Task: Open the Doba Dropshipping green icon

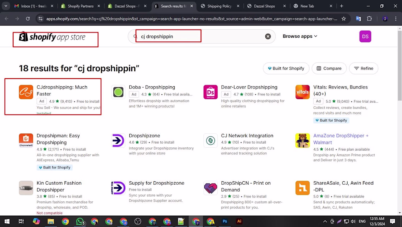Action: (118, 92)
